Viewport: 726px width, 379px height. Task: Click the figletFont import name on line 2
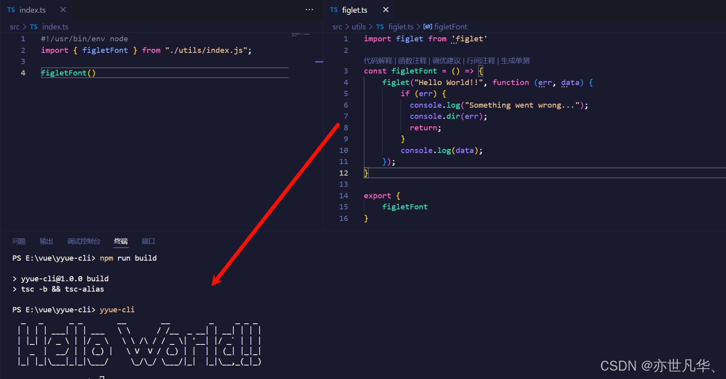[x=105, y=50]
